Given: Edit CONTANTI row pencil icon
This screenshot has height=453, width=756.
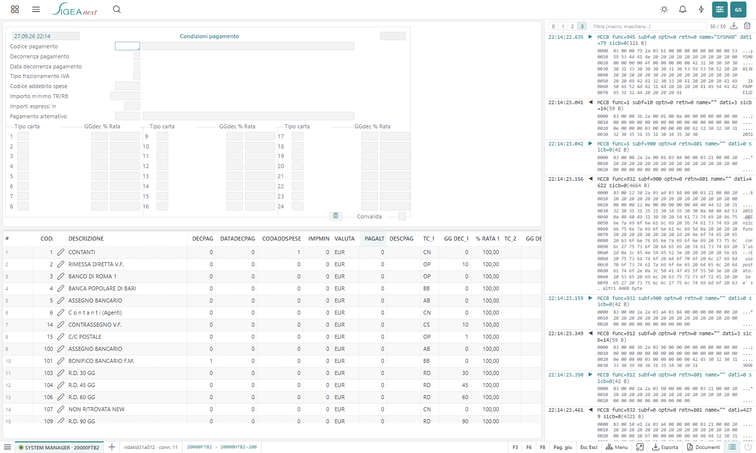Looking at the screenshot, I should coord(60,252).
